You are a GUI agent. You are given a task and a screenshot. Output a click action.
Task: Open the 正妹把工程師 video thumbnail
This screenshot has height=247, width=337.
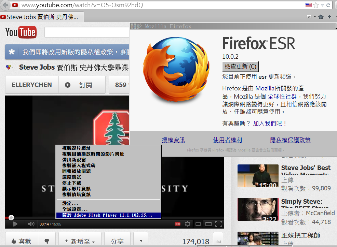click(x=258, y=238)
